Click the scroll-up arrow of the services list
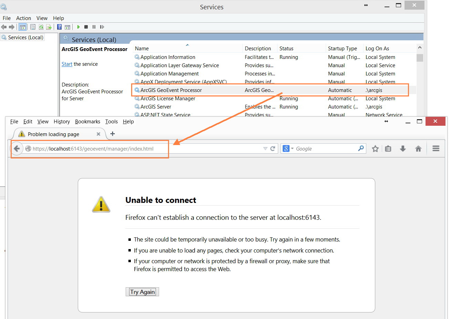451x319 pixels. pyautogui.click(x=420, y=48)
